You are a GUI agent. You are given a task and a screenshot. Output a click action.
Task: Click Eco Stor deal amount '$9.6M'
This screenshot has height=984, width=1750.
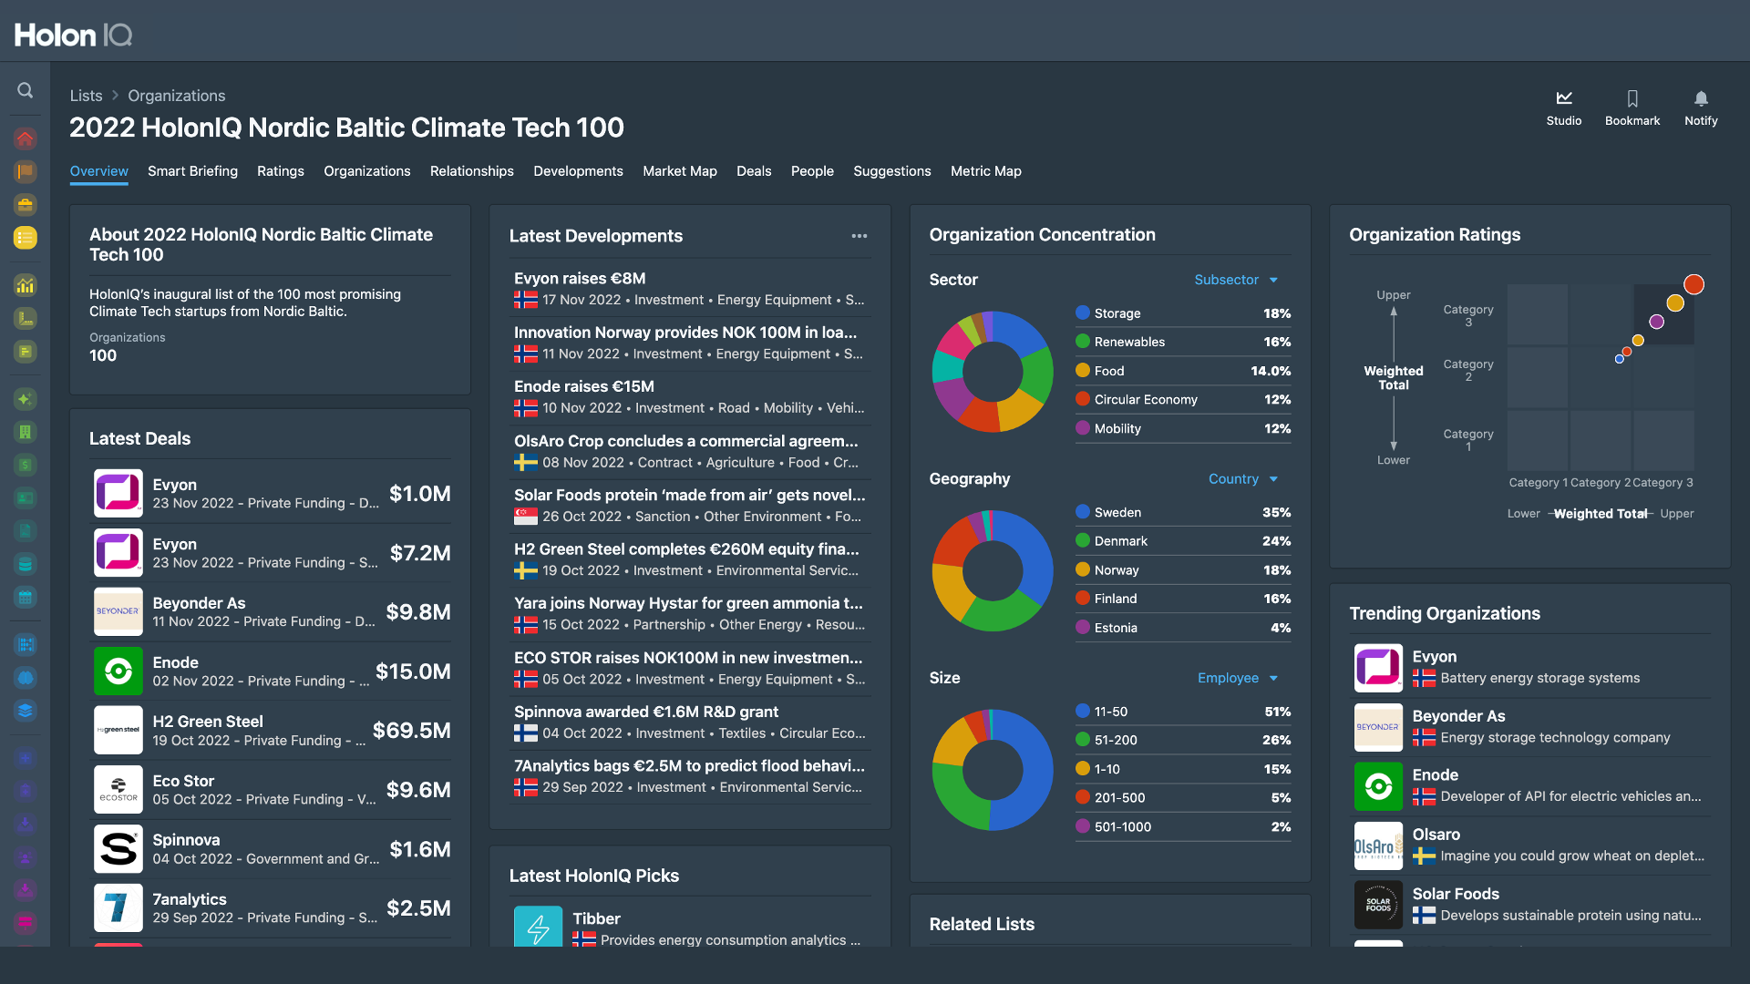point(418,790)
